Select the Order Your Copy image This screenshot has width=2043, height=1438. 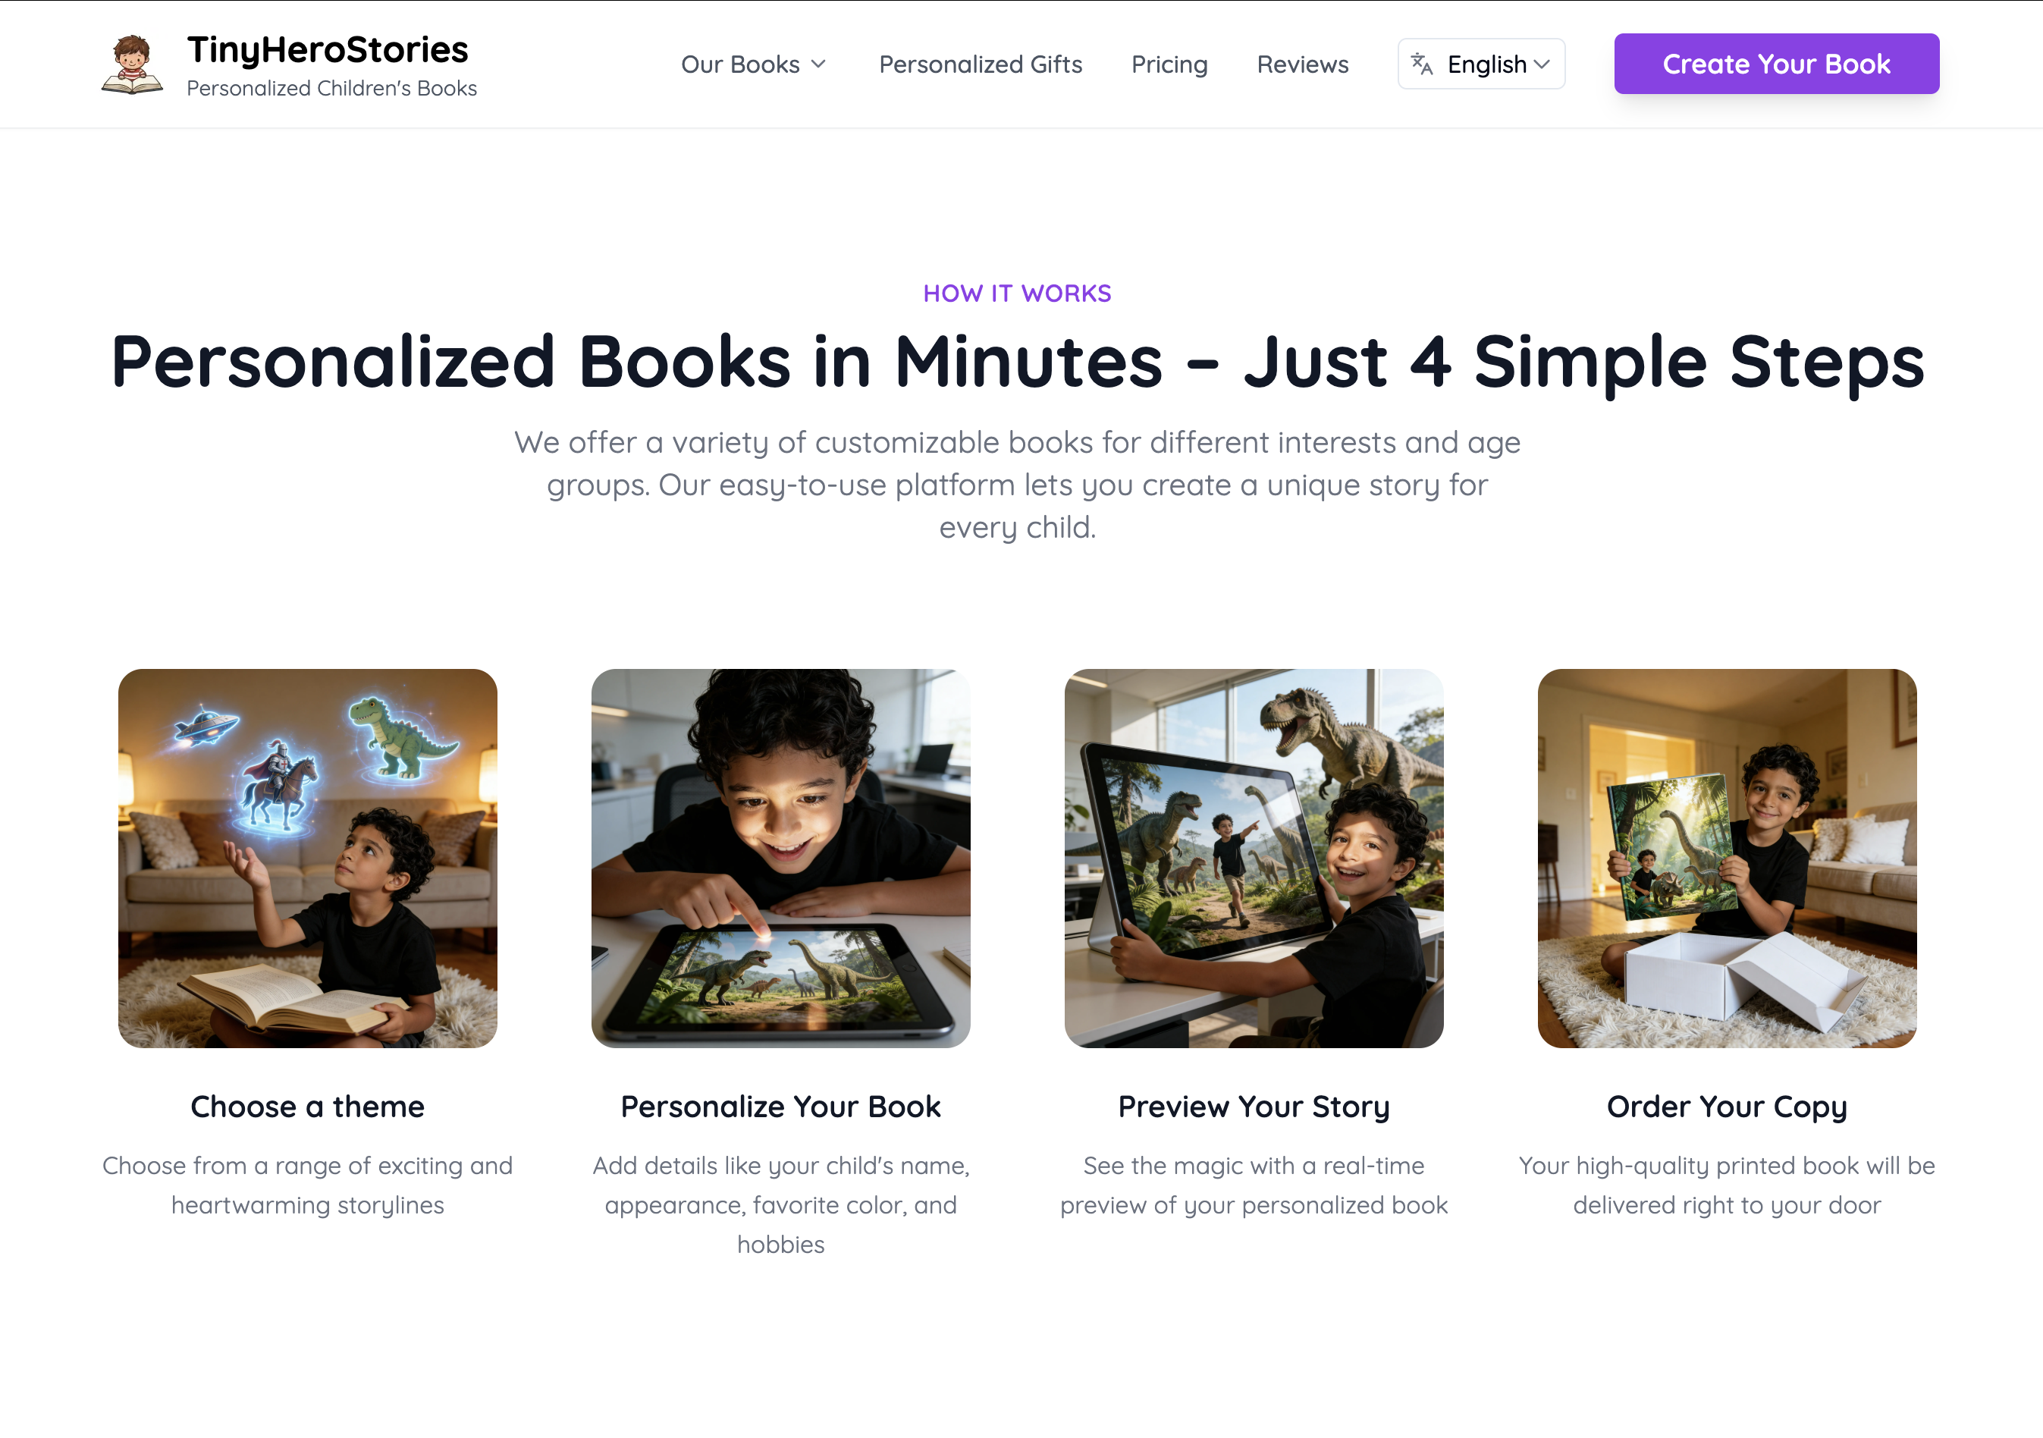(x=1727, y=858)
